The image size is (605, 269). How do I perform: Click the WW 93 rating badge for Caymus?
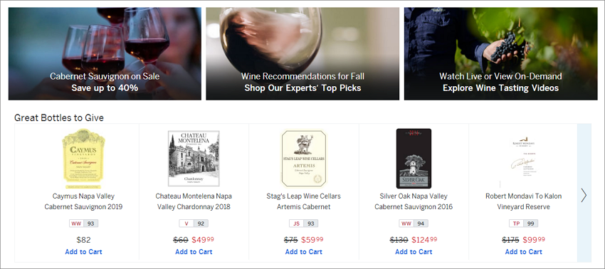83,223
